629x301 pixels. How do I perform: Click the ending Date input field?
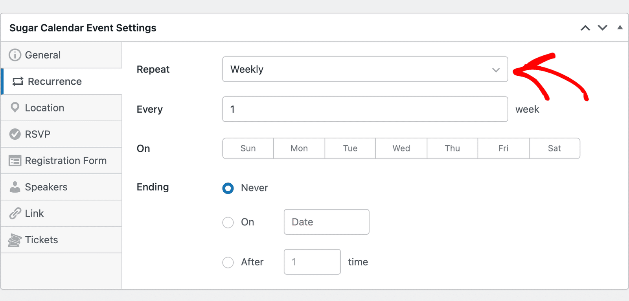click(327, 222)
